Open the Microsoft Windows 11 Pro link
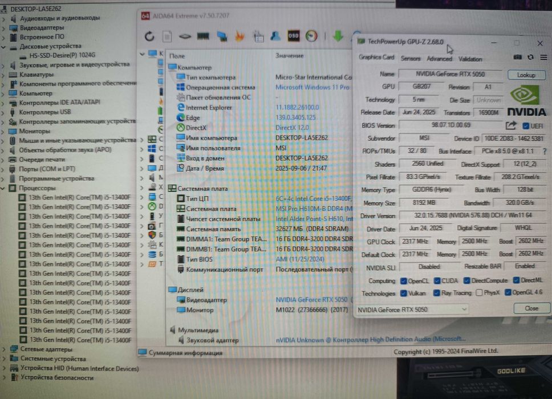Viewport: 552px width, 399px height. (312, 87)
